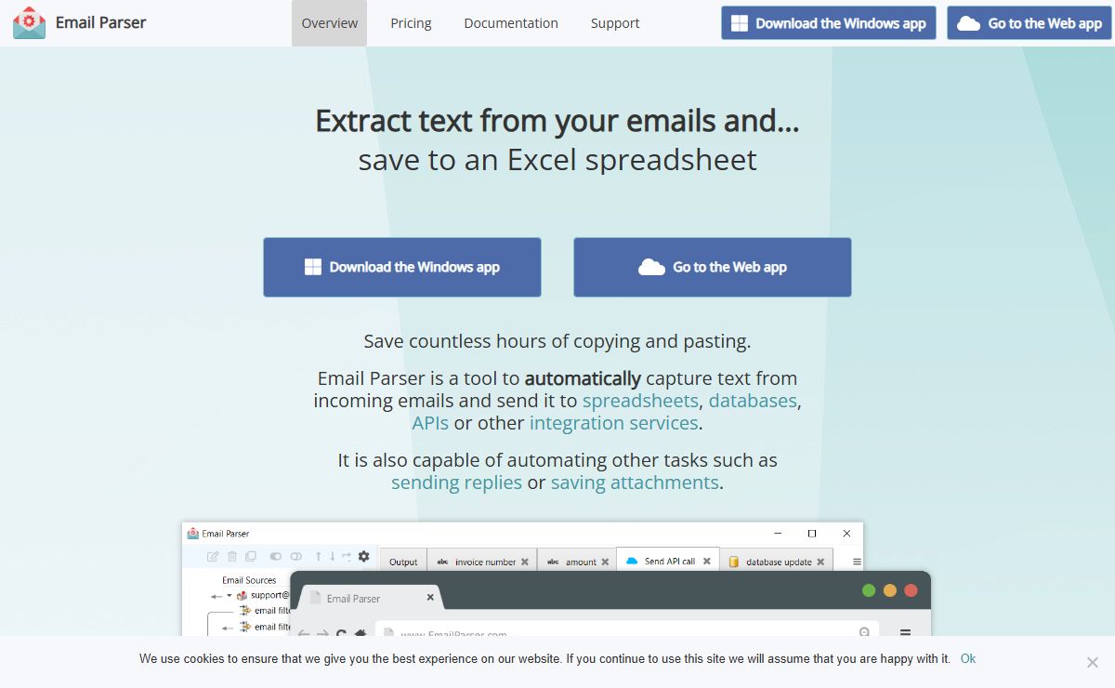
Task: Click the Email Parser site name text
Action: (100, 22)
